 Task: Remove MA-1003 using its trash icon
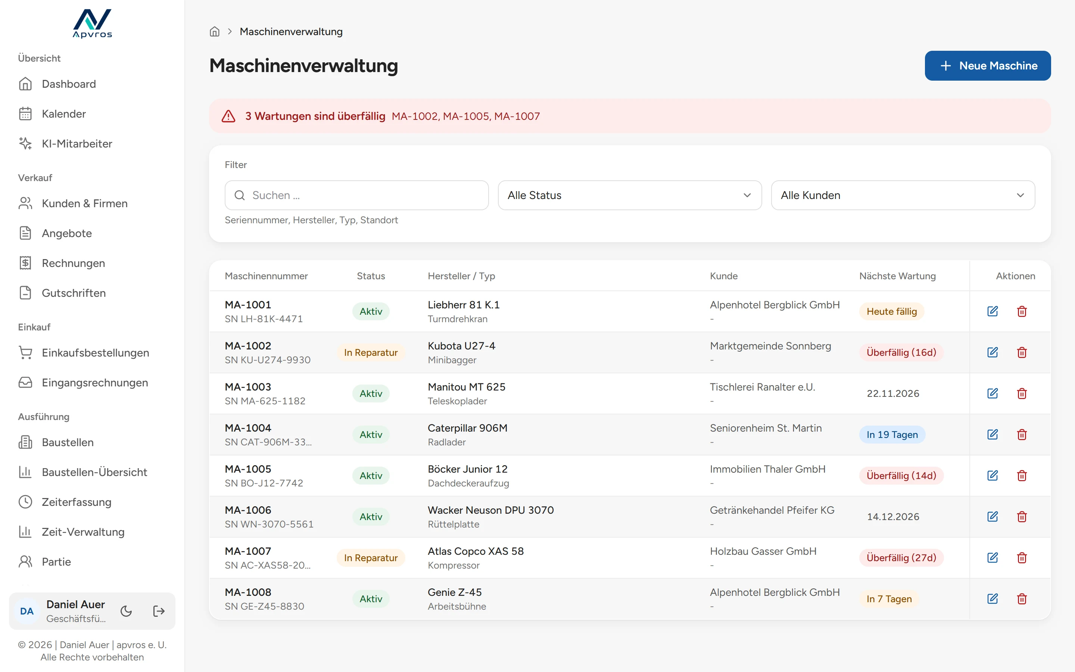pos(1022,393)
